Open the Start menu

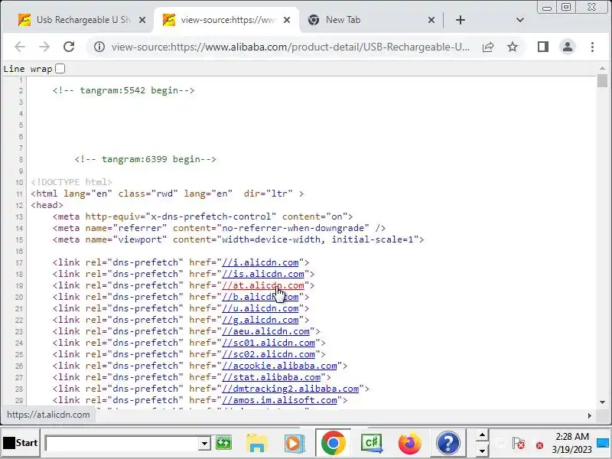(x=21, y=443)
